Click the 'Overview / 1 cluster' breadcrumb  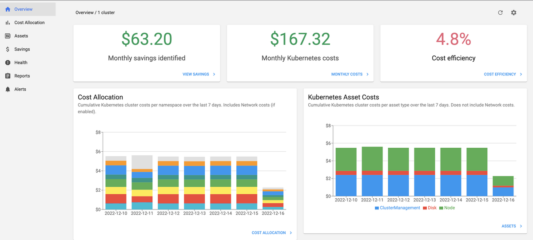pyautogui.click(x=95, y=12)
